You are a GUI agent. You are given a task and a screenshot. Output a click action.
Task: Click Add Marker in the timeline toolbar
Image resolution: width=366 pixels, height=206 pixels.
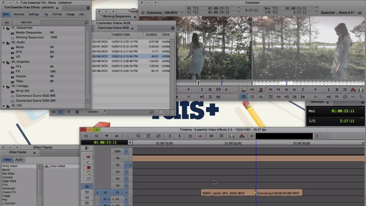(128, 136)
